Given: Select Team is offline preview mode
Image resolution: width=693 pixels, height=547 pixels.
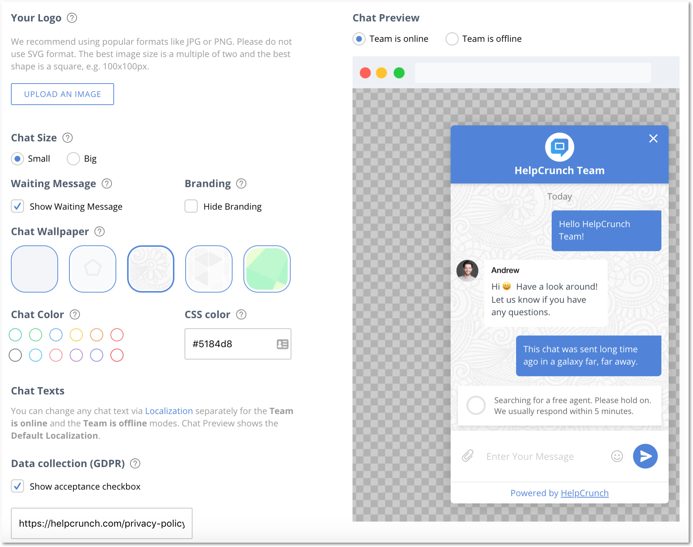Looking at the screenshot, I should [452, 39].
